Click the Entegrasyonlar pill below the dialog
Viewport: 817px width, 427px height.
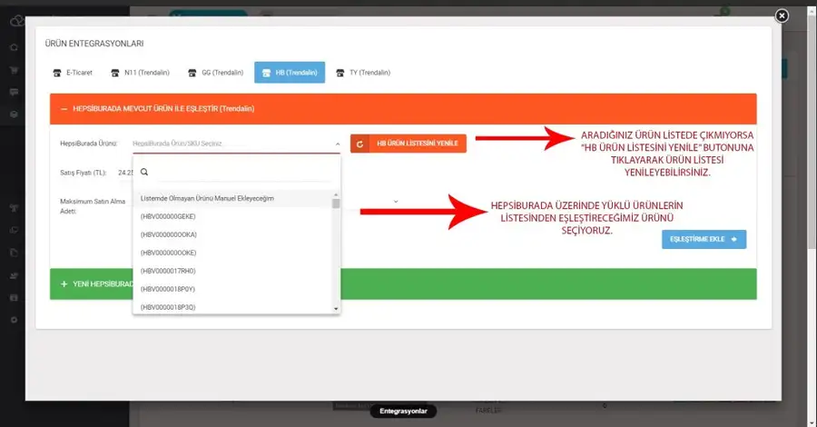coord(403,412)
